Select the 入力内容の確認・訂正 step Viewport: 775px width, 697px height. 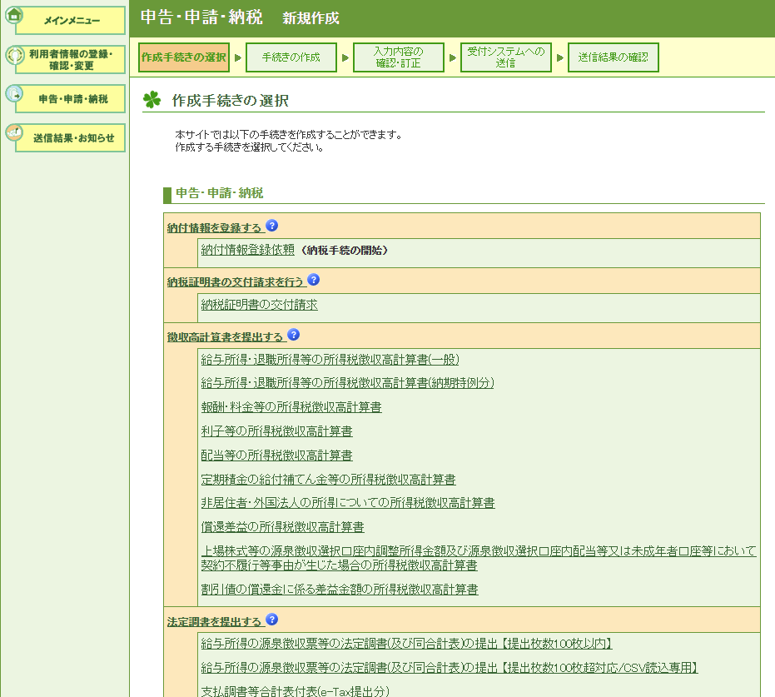398,57
